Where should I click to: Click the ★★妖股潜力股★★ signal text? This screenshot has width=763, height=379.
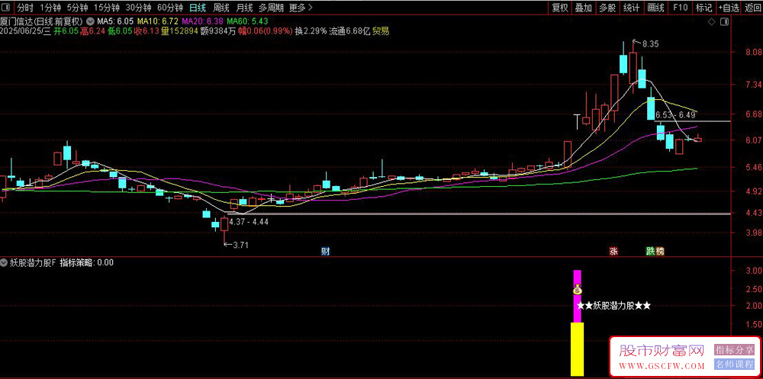[x=613, y=306]
